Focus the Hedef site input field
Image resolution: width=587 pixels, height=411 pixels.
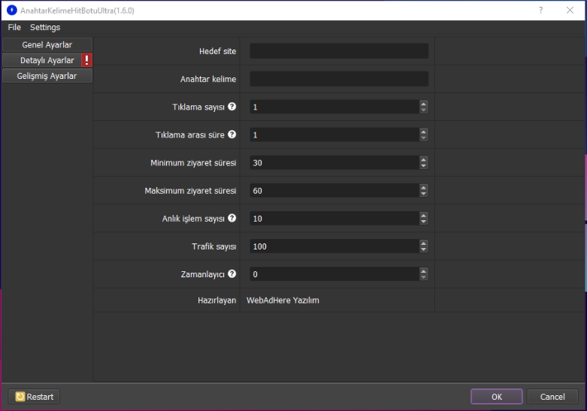coord(338,51)
